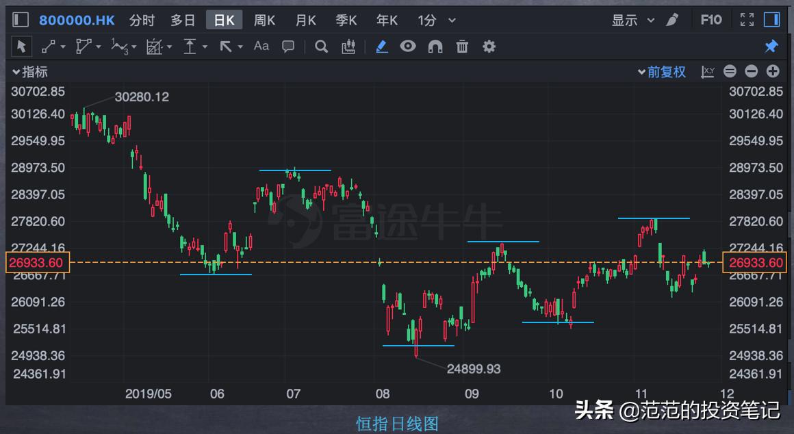Open chart settings with the gear icon

(x=489, y=47)
